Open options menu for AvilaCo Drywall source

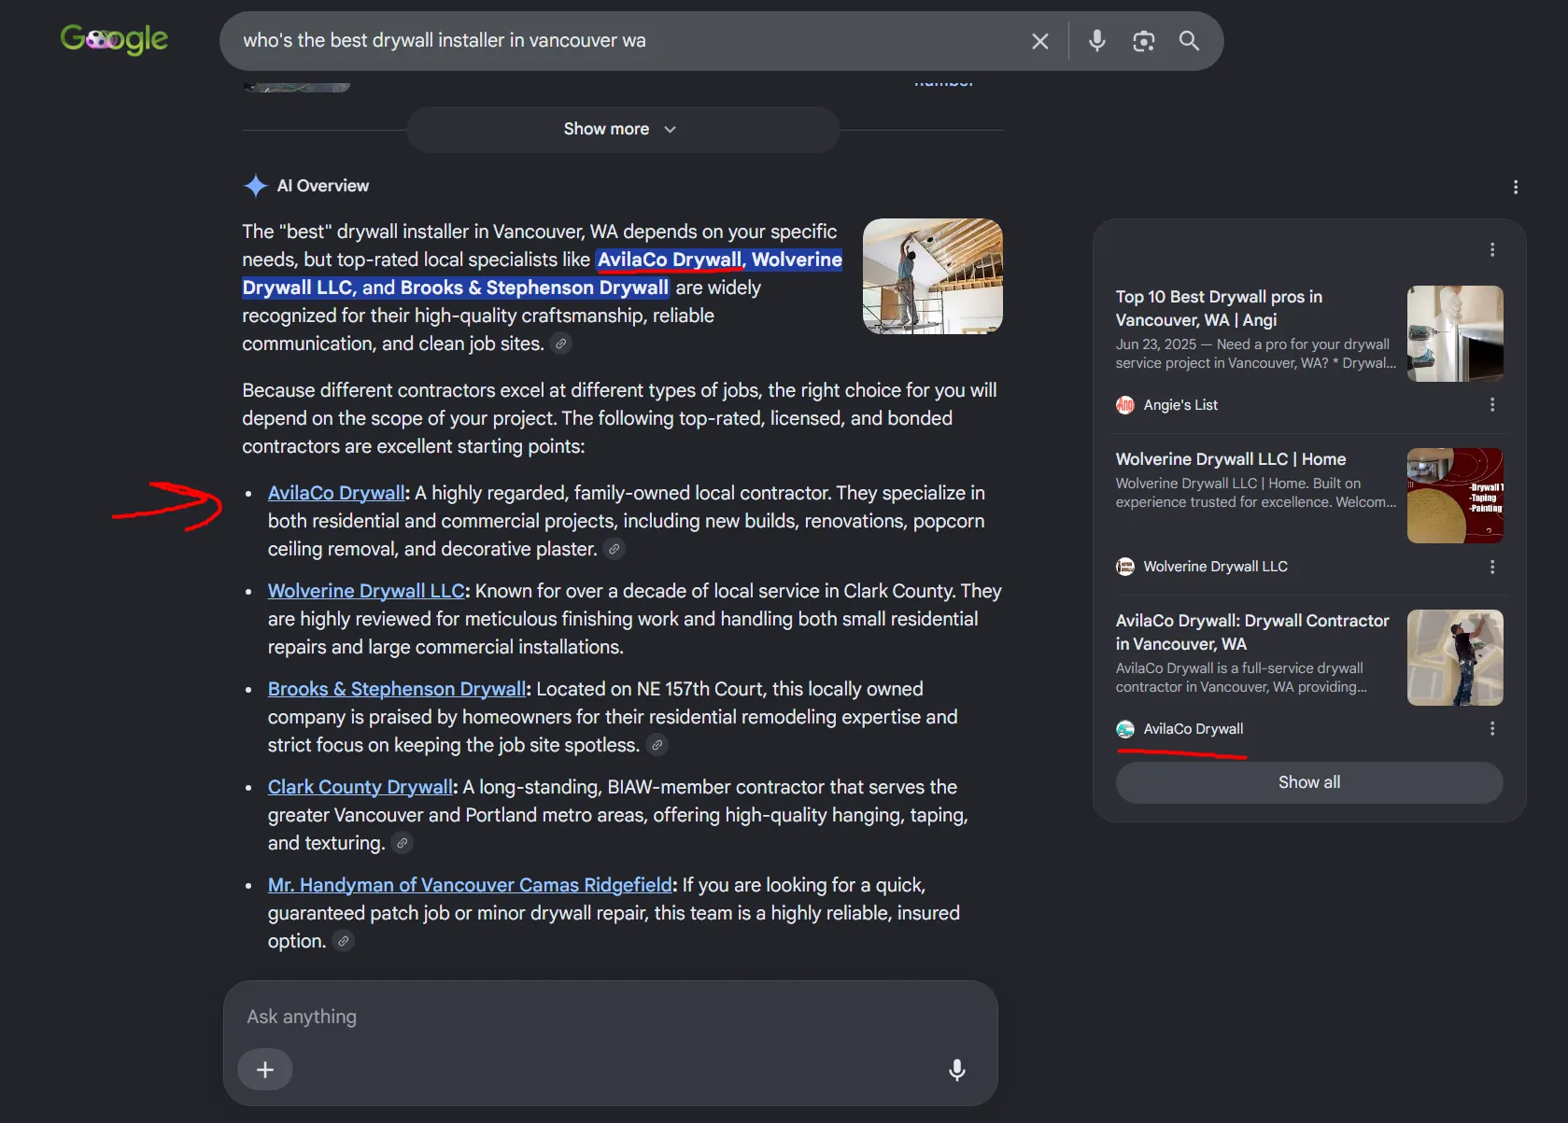tap(1491, 729)
